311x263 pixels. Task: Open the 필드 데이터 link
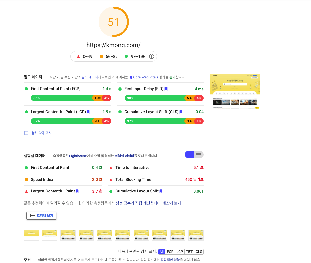(89, 77)
